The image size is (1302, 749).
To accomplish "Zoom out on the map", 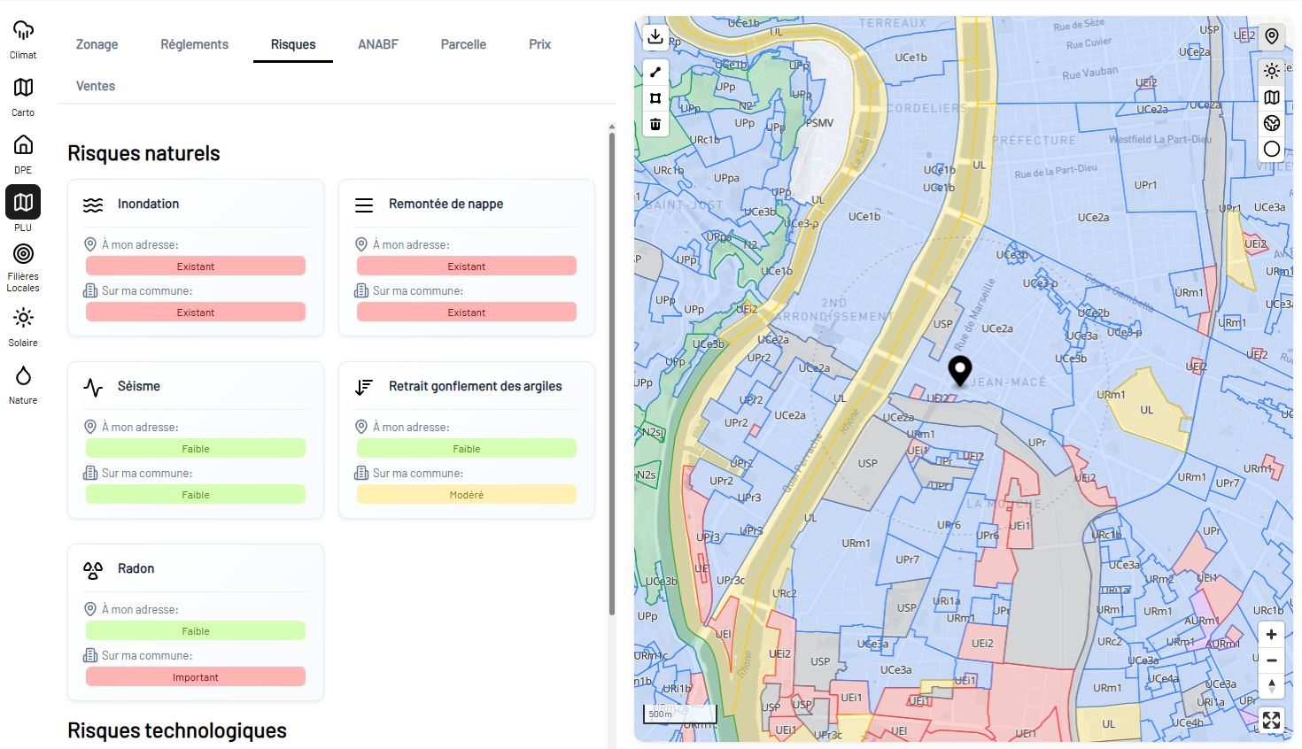I will click(x=1271, y=660).
